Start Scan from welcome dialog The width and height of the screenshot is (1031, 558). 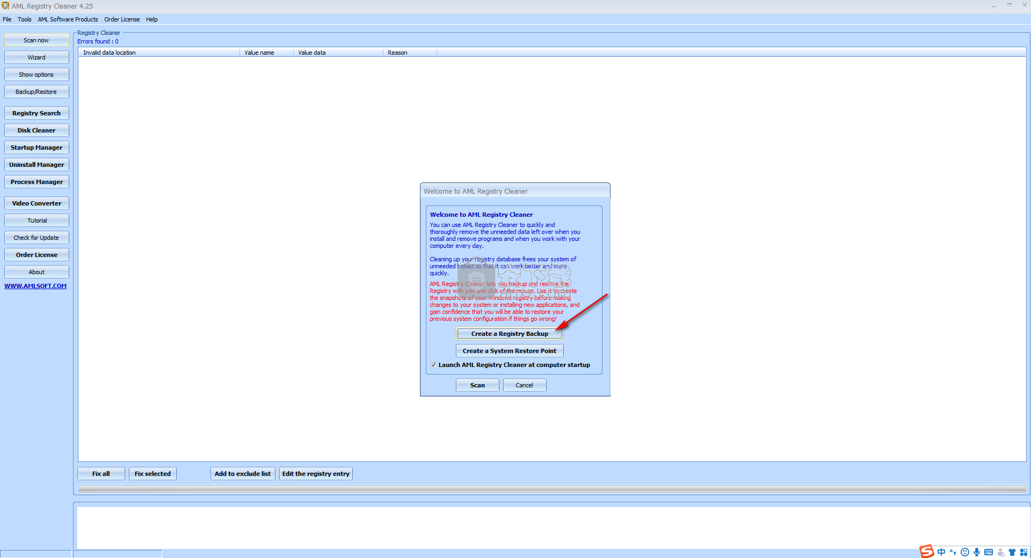click(x=477, y=385)
